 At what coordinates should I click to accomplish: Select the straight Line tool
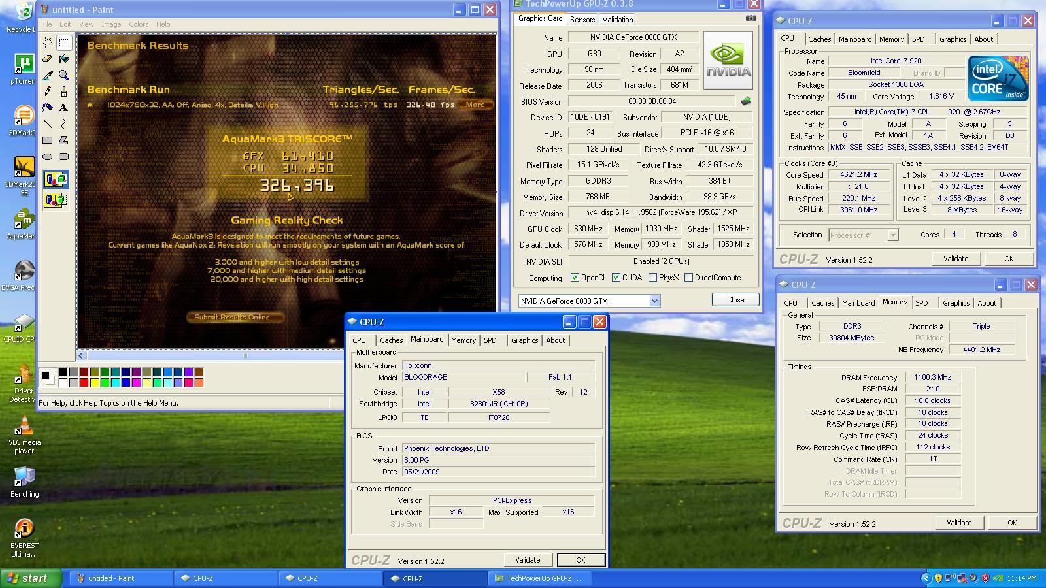point(48,123)
